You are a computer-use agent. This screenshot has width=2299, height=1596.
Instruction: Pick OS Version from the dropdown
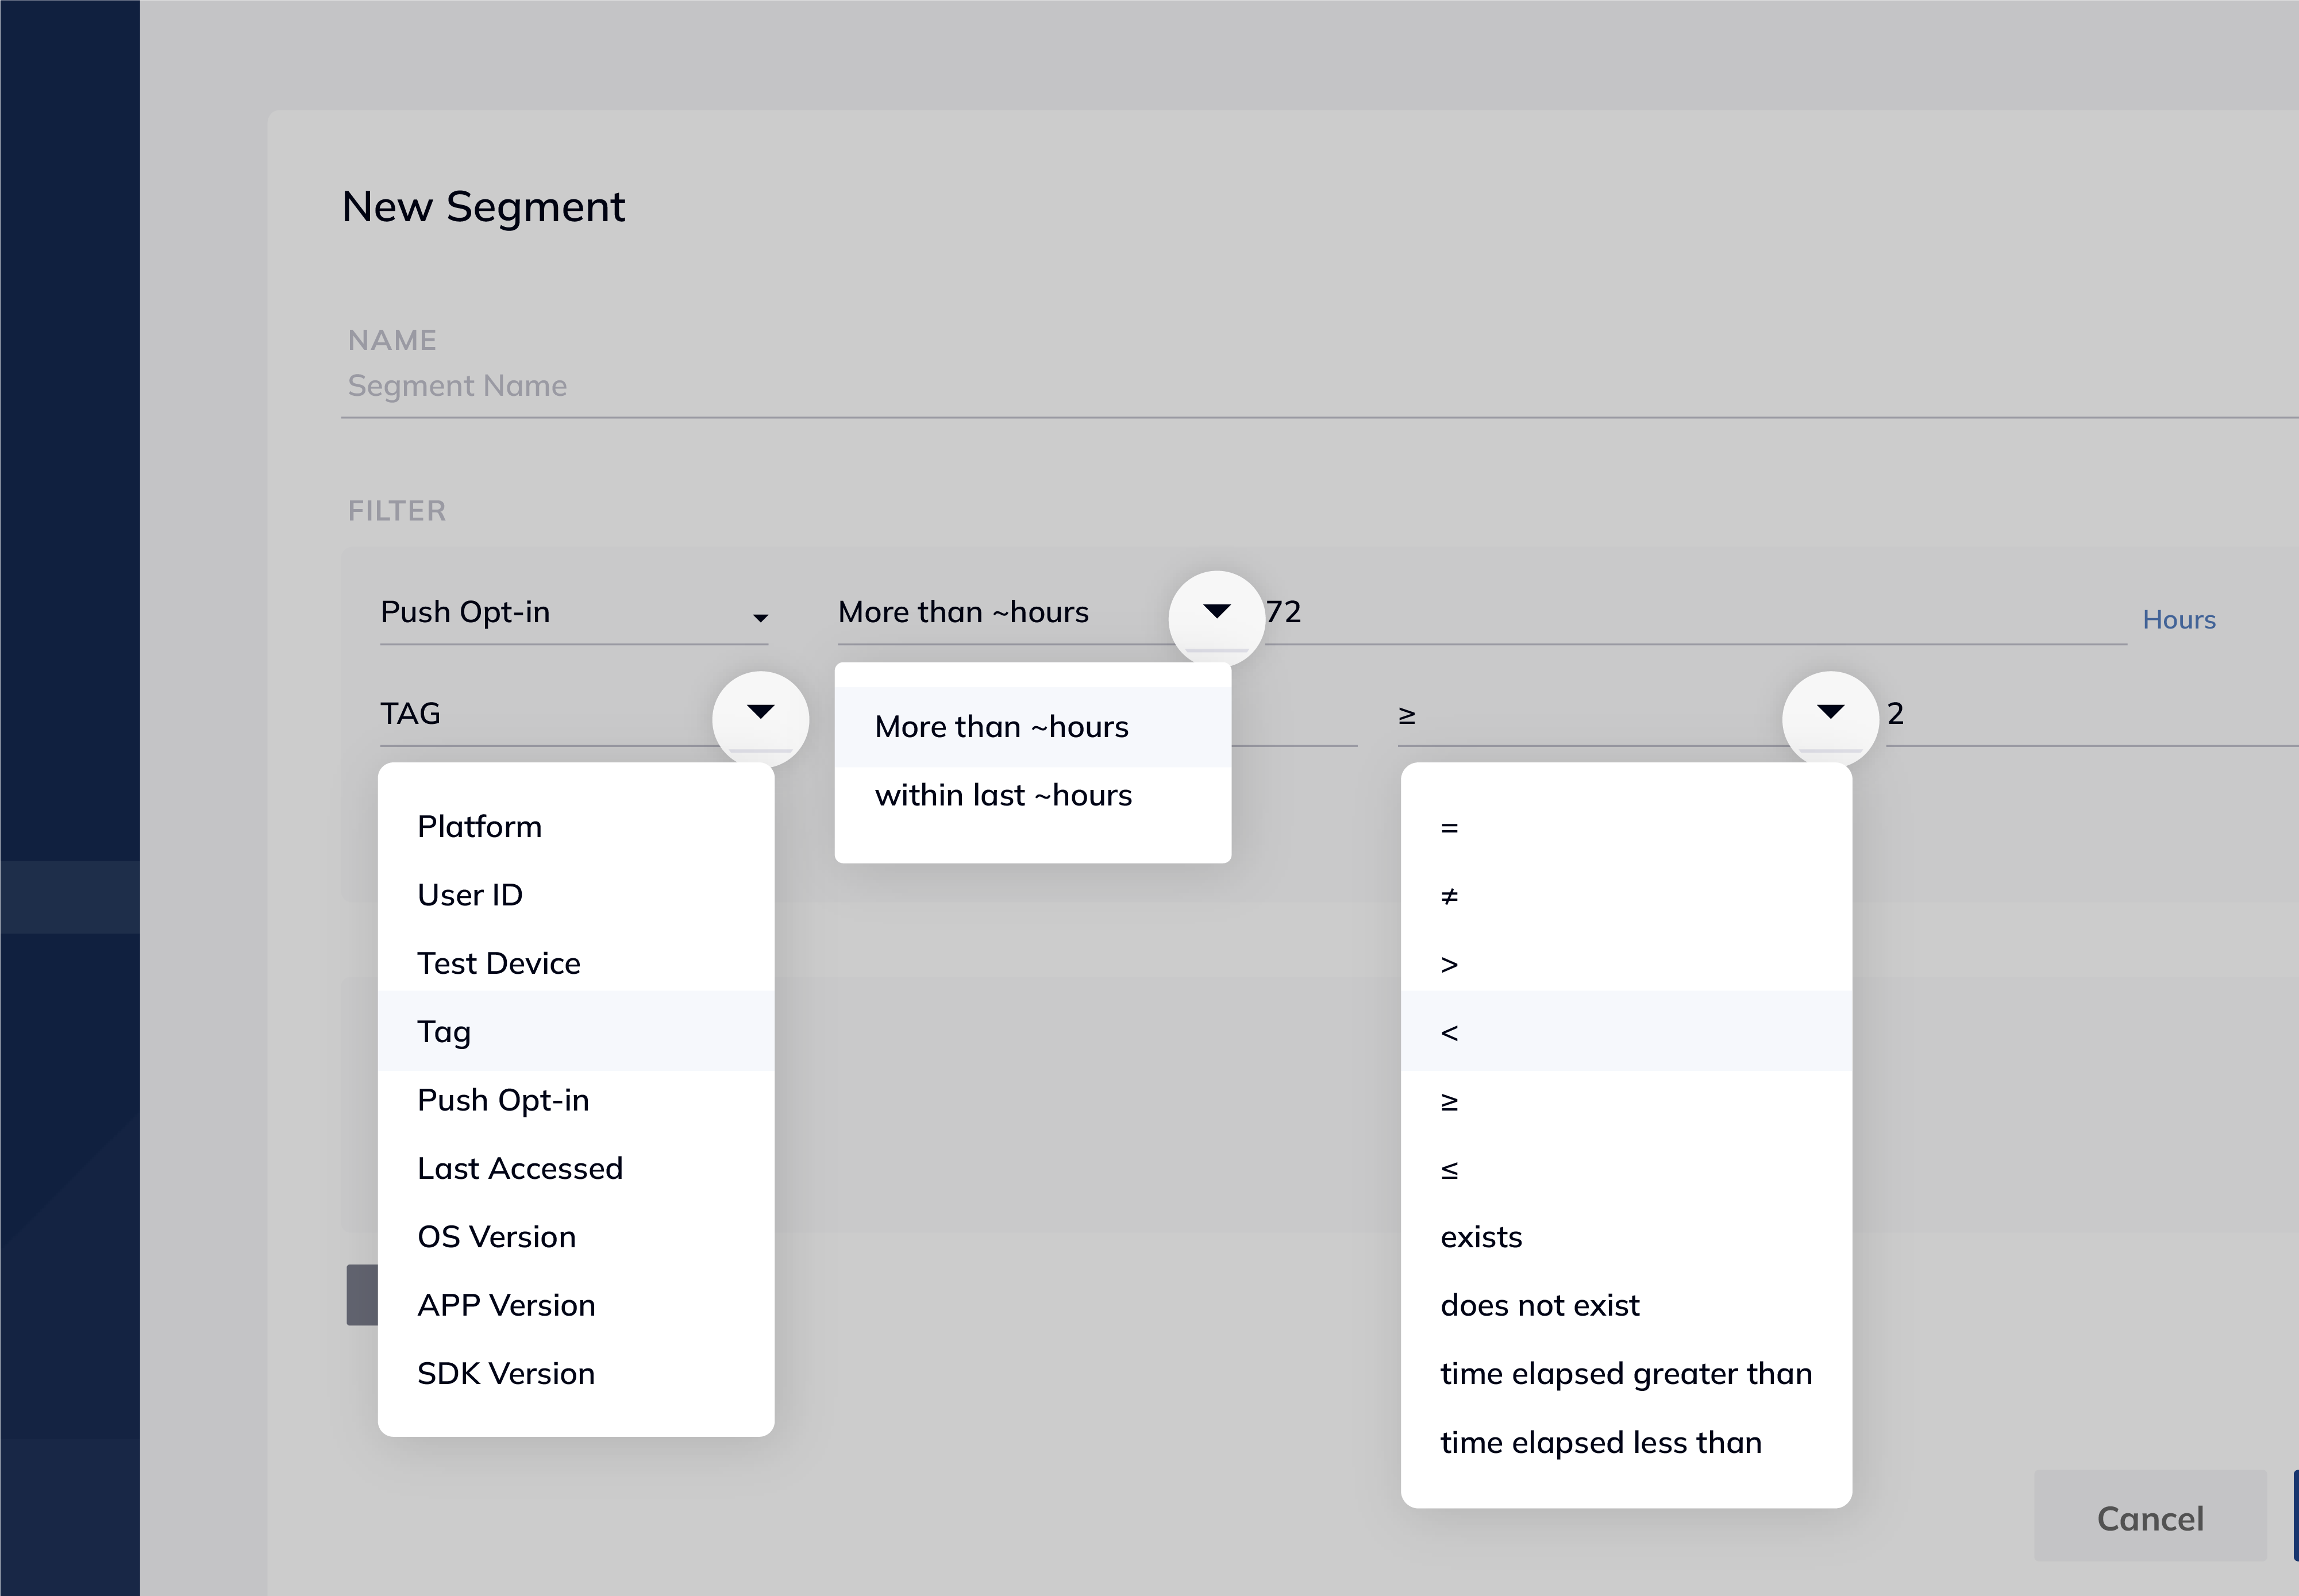click(x=497, y=1236)
